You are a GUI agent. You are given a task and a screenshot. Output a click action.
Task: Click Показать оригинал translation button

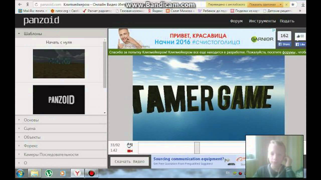pos(262,4)
